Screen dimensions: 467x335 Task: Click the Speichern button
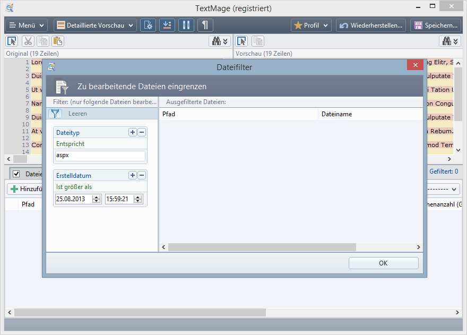point(436,25)
